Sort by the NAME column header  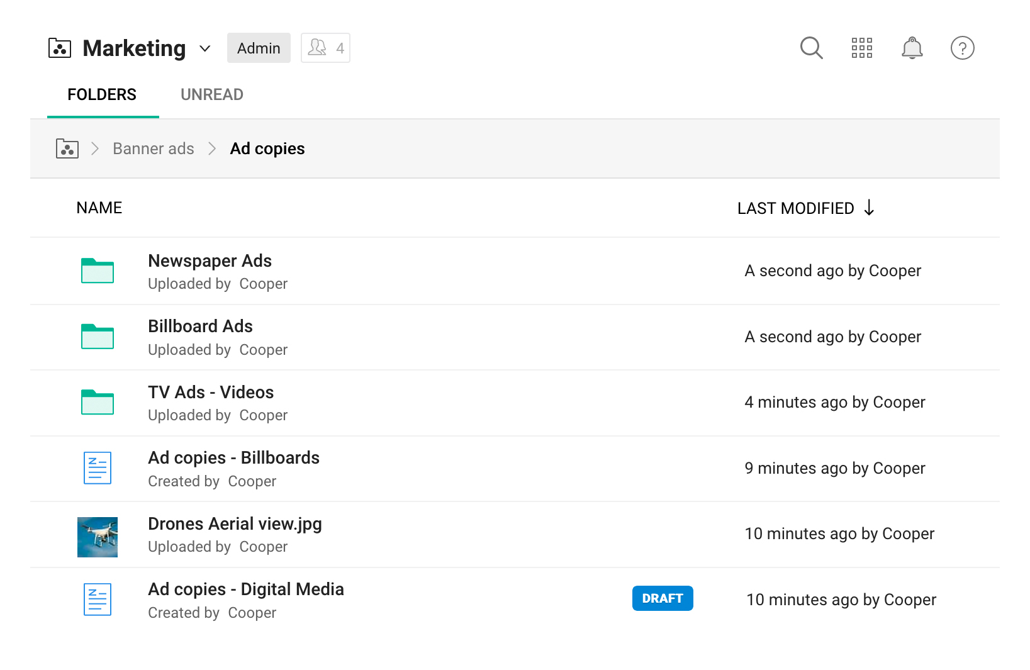[99, 208]
